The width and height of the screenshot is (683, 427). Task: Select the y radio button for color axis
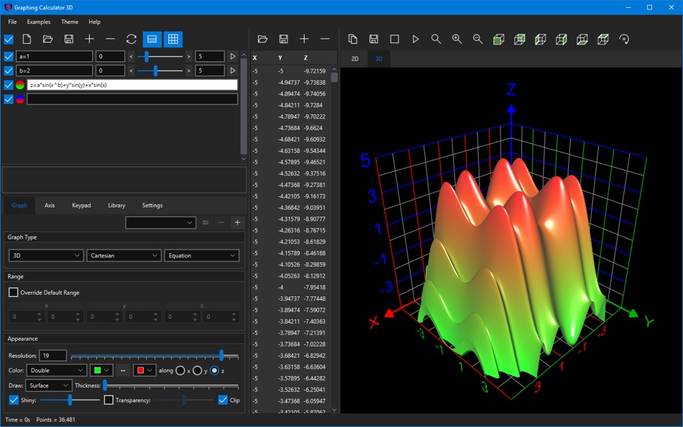(x=197, y=370)
